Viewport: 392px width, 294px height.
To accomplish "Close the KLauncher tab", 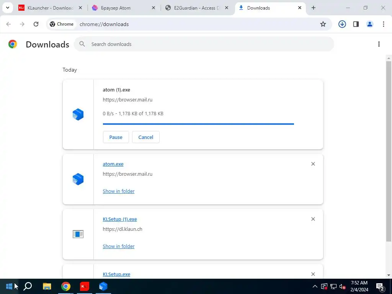I will [x=80, y=8].
